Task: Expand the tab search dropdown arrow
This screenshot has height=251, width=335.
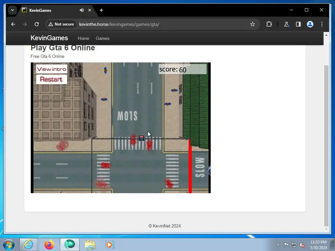Action: point(12,10)
